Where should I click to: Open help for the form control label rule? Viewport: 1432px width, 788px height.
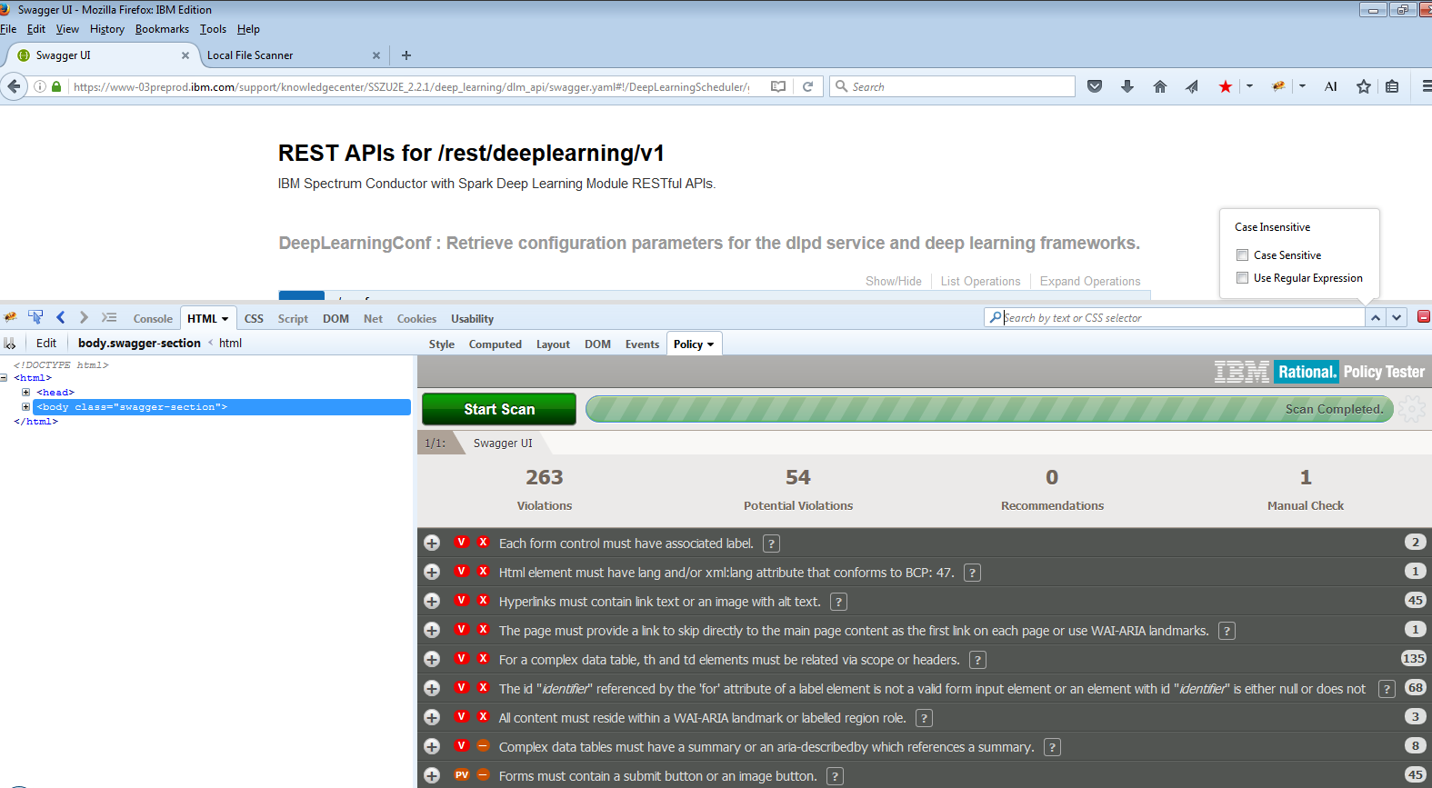771,544
